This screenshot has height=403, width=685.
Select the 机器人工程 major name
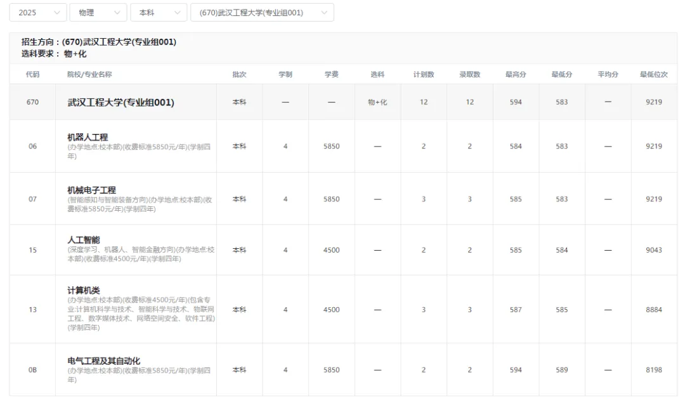point(88,137)
